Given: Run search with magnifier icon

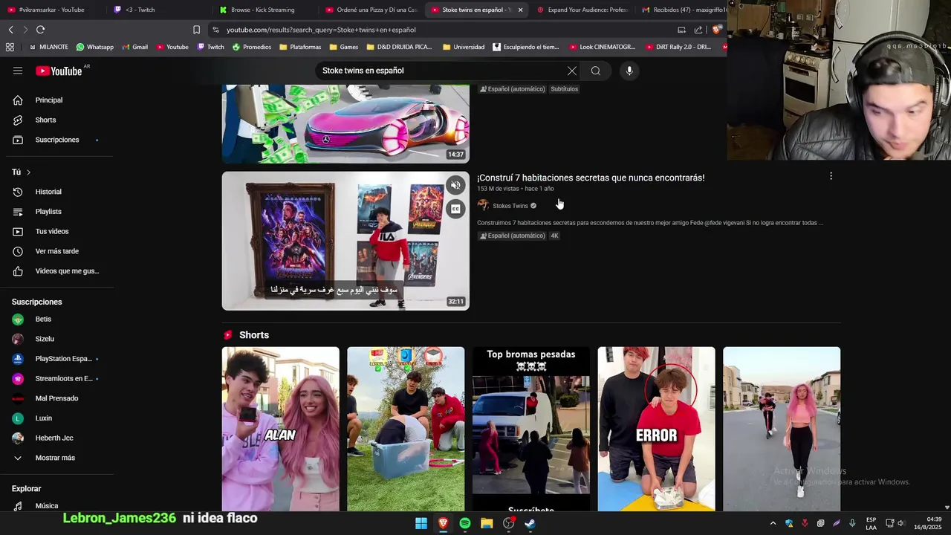Looking at the screenshot, I should click(596, 71).
